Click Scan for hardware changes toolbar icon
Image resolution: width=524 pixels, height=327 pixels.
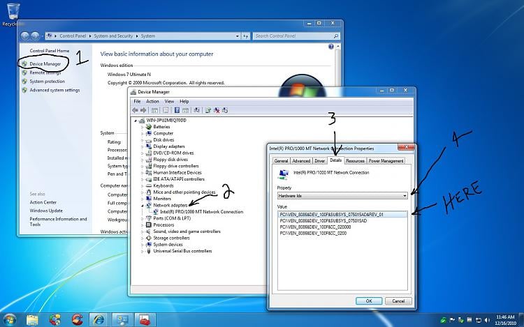click(x=197, y=110)
